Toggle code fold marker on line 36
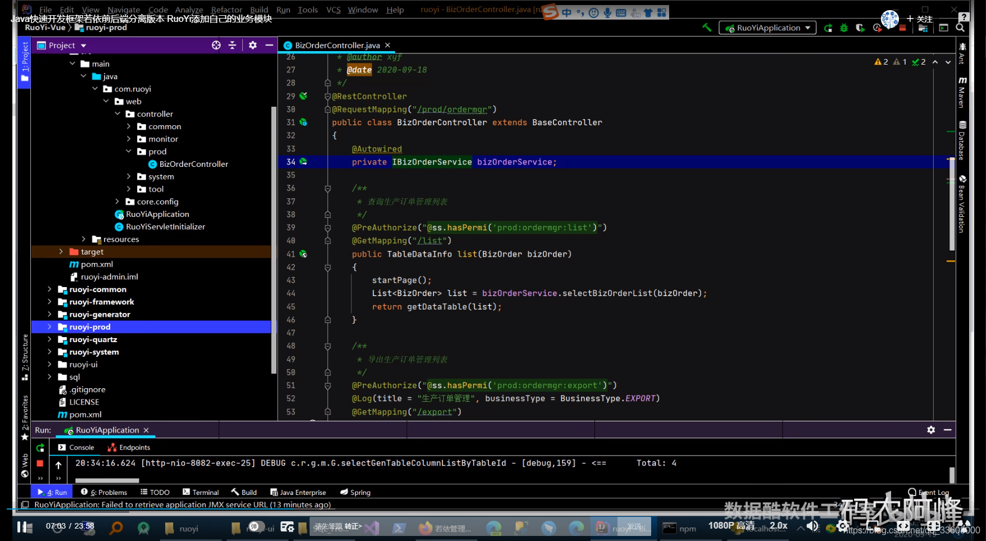 tap(328, 188)
